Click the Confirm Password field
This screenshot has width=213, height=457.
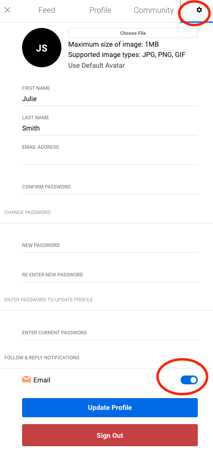(110, 187)
